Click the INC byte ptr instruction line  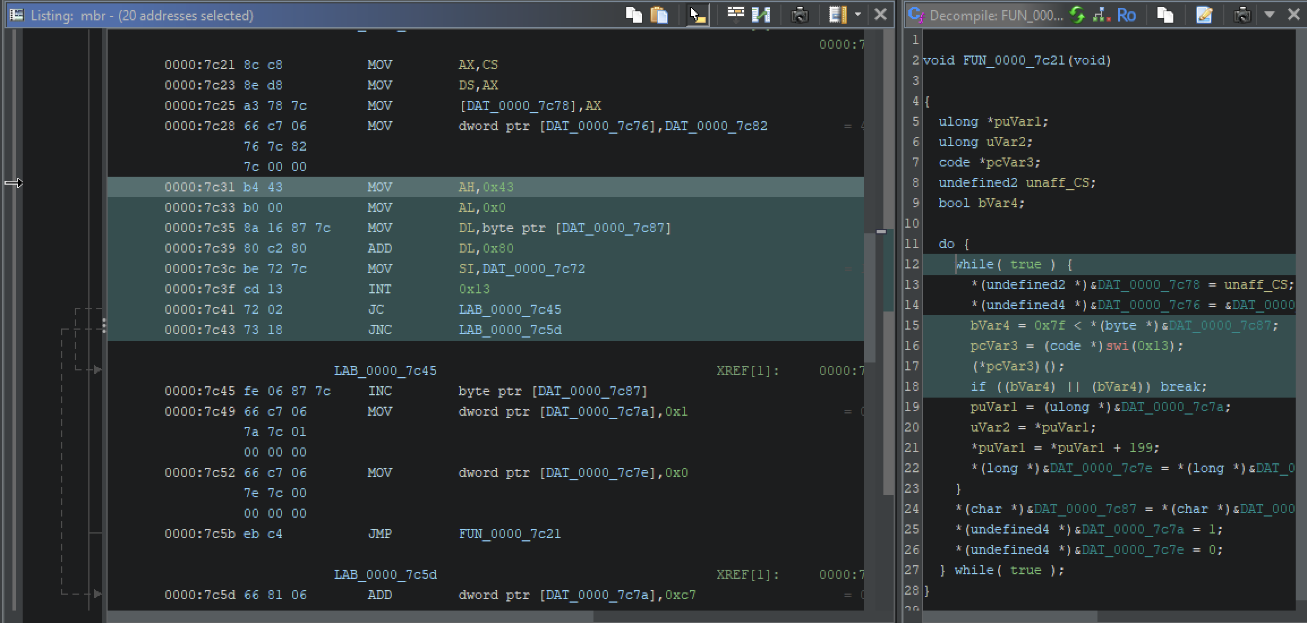tap(486, 391)
